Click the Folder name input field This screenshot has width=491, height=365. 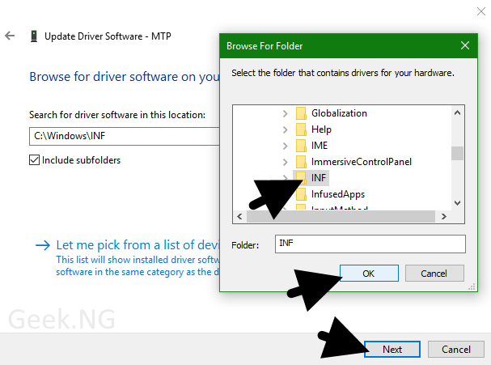(x=370, y=244)
